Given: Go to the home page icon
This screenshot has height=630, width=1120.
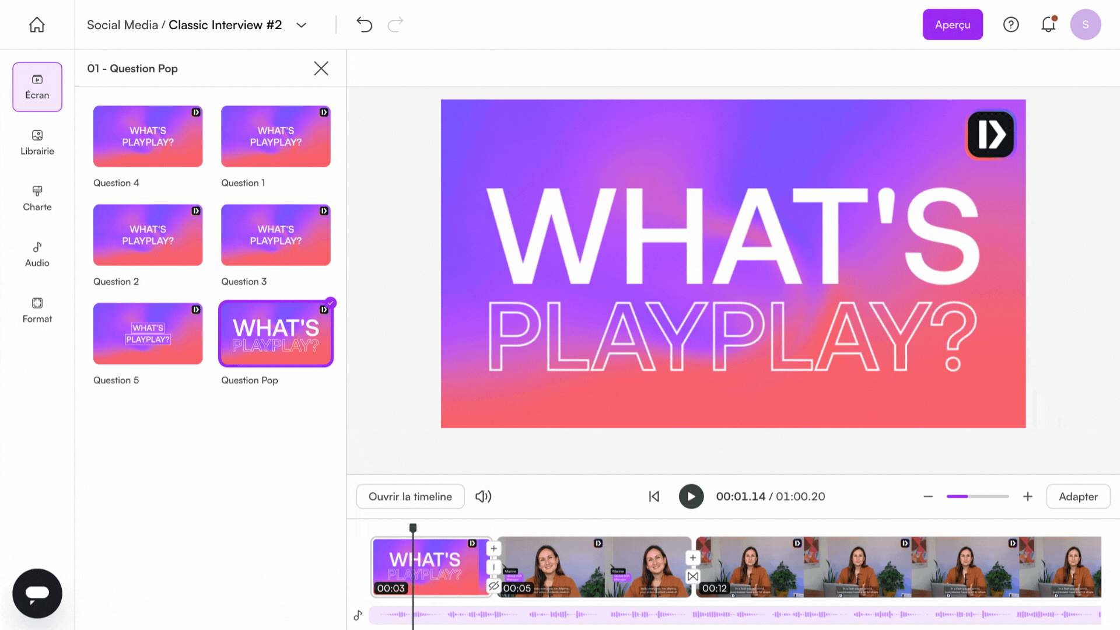Looking at the screenshot, I should (37, 24).
